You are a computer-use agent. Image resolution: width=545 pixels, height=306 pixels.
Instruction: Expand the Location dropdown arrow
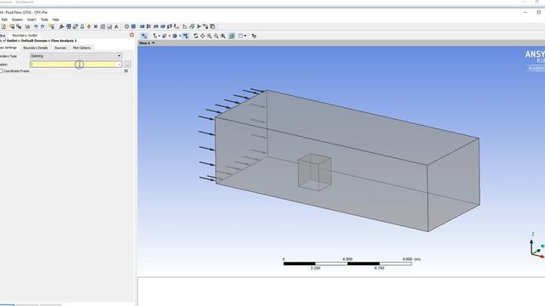[x=119, y=65]
